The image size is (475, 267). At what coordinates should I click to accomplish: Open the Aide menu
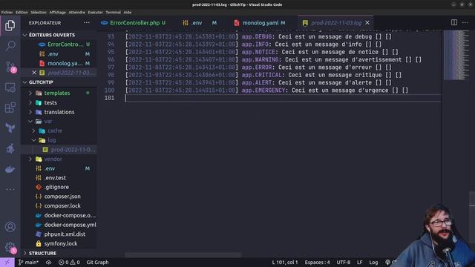[x=127, y=13]
